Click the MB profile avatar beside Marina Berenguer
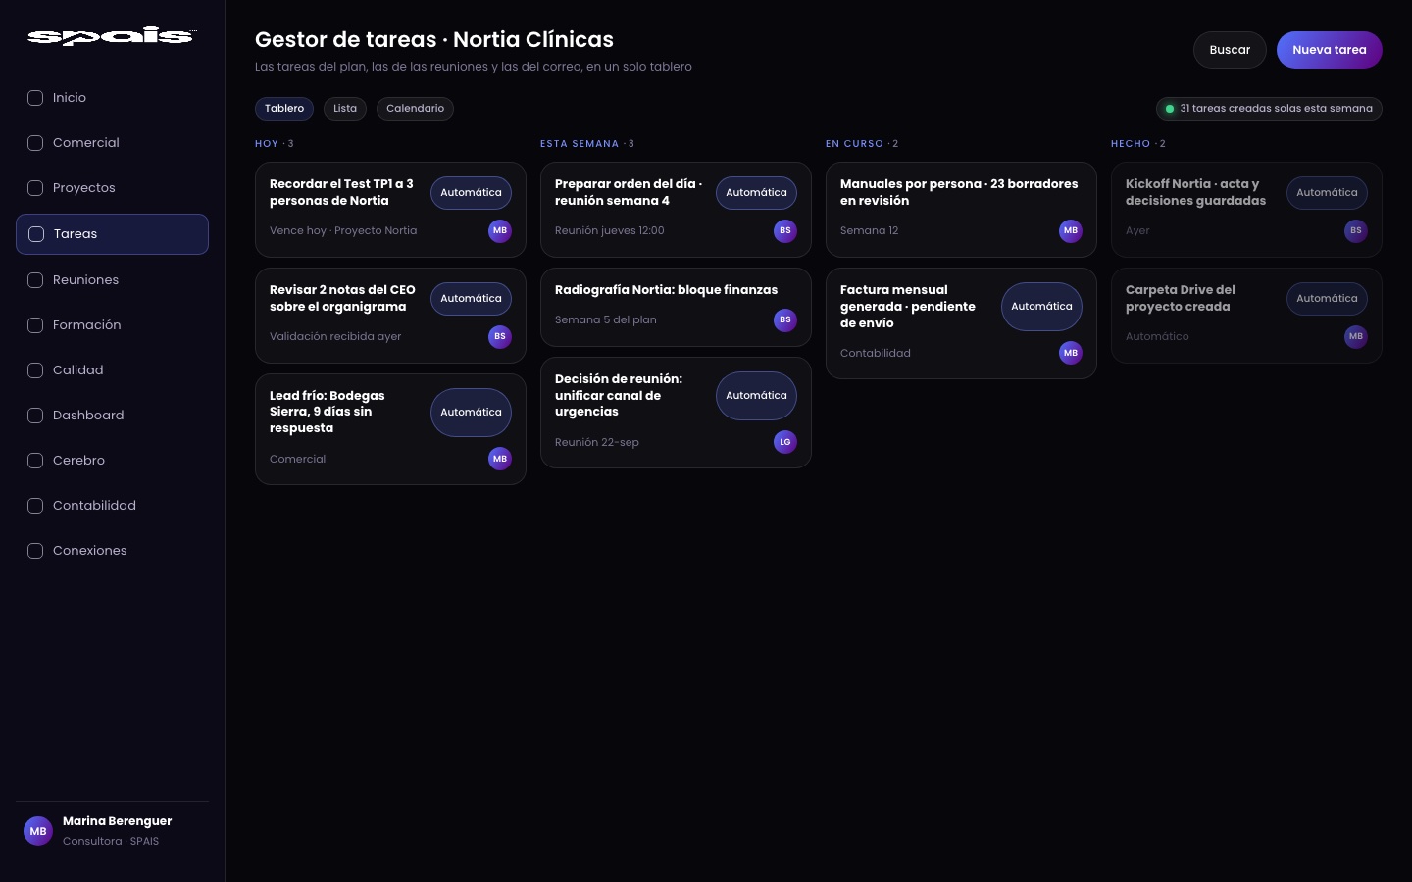The image size is (1412, 882). tap(38, 831)
